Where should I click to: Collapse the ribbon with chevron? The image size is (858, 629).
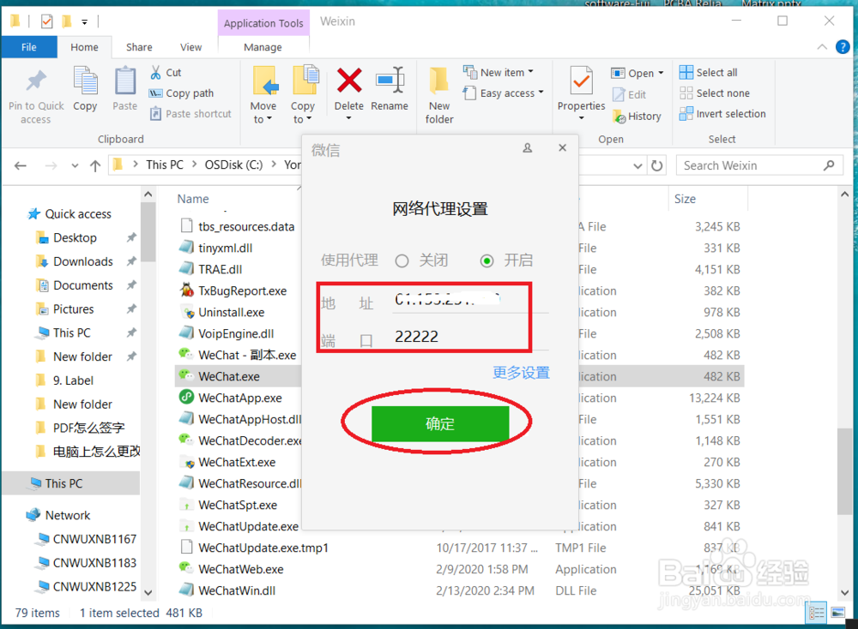pos(822,47)
